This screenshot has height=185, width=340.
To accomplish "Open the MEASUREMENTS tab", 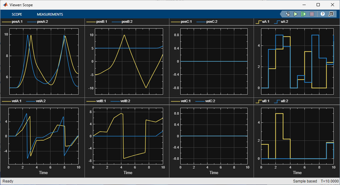I will point(50,14).
